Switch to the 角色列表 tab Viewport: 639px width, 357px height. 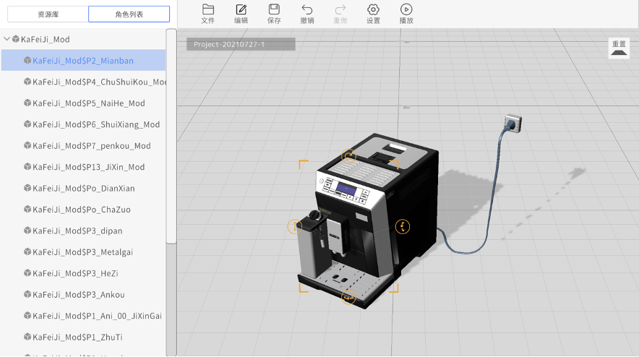tap(129, 14)
